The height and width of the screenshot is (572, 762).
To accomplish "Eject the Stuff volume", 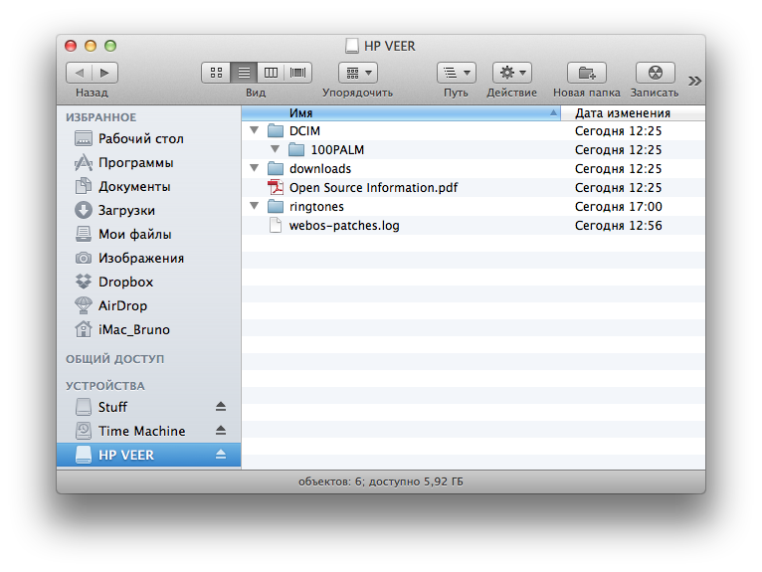I will (x=221, y=407).
